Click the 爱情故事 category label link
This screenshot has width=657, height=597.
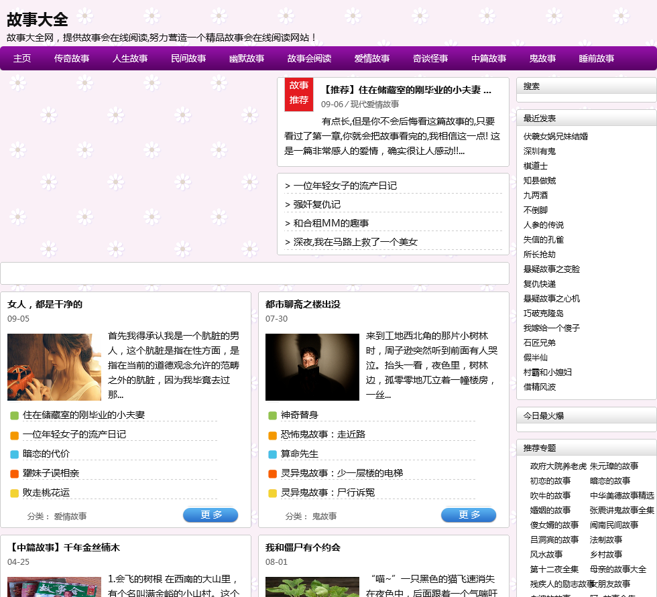tap(70, 517)
